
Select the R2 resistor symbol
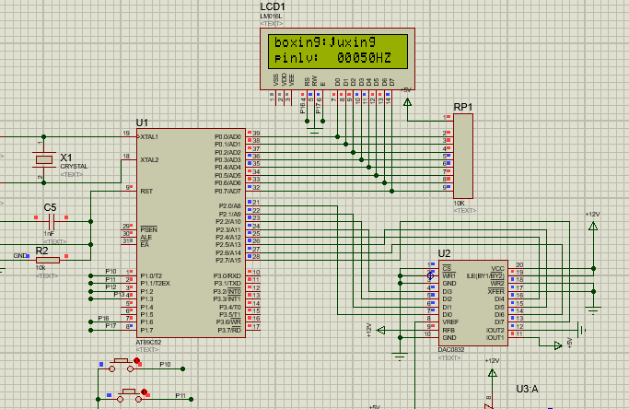[48, 260]
